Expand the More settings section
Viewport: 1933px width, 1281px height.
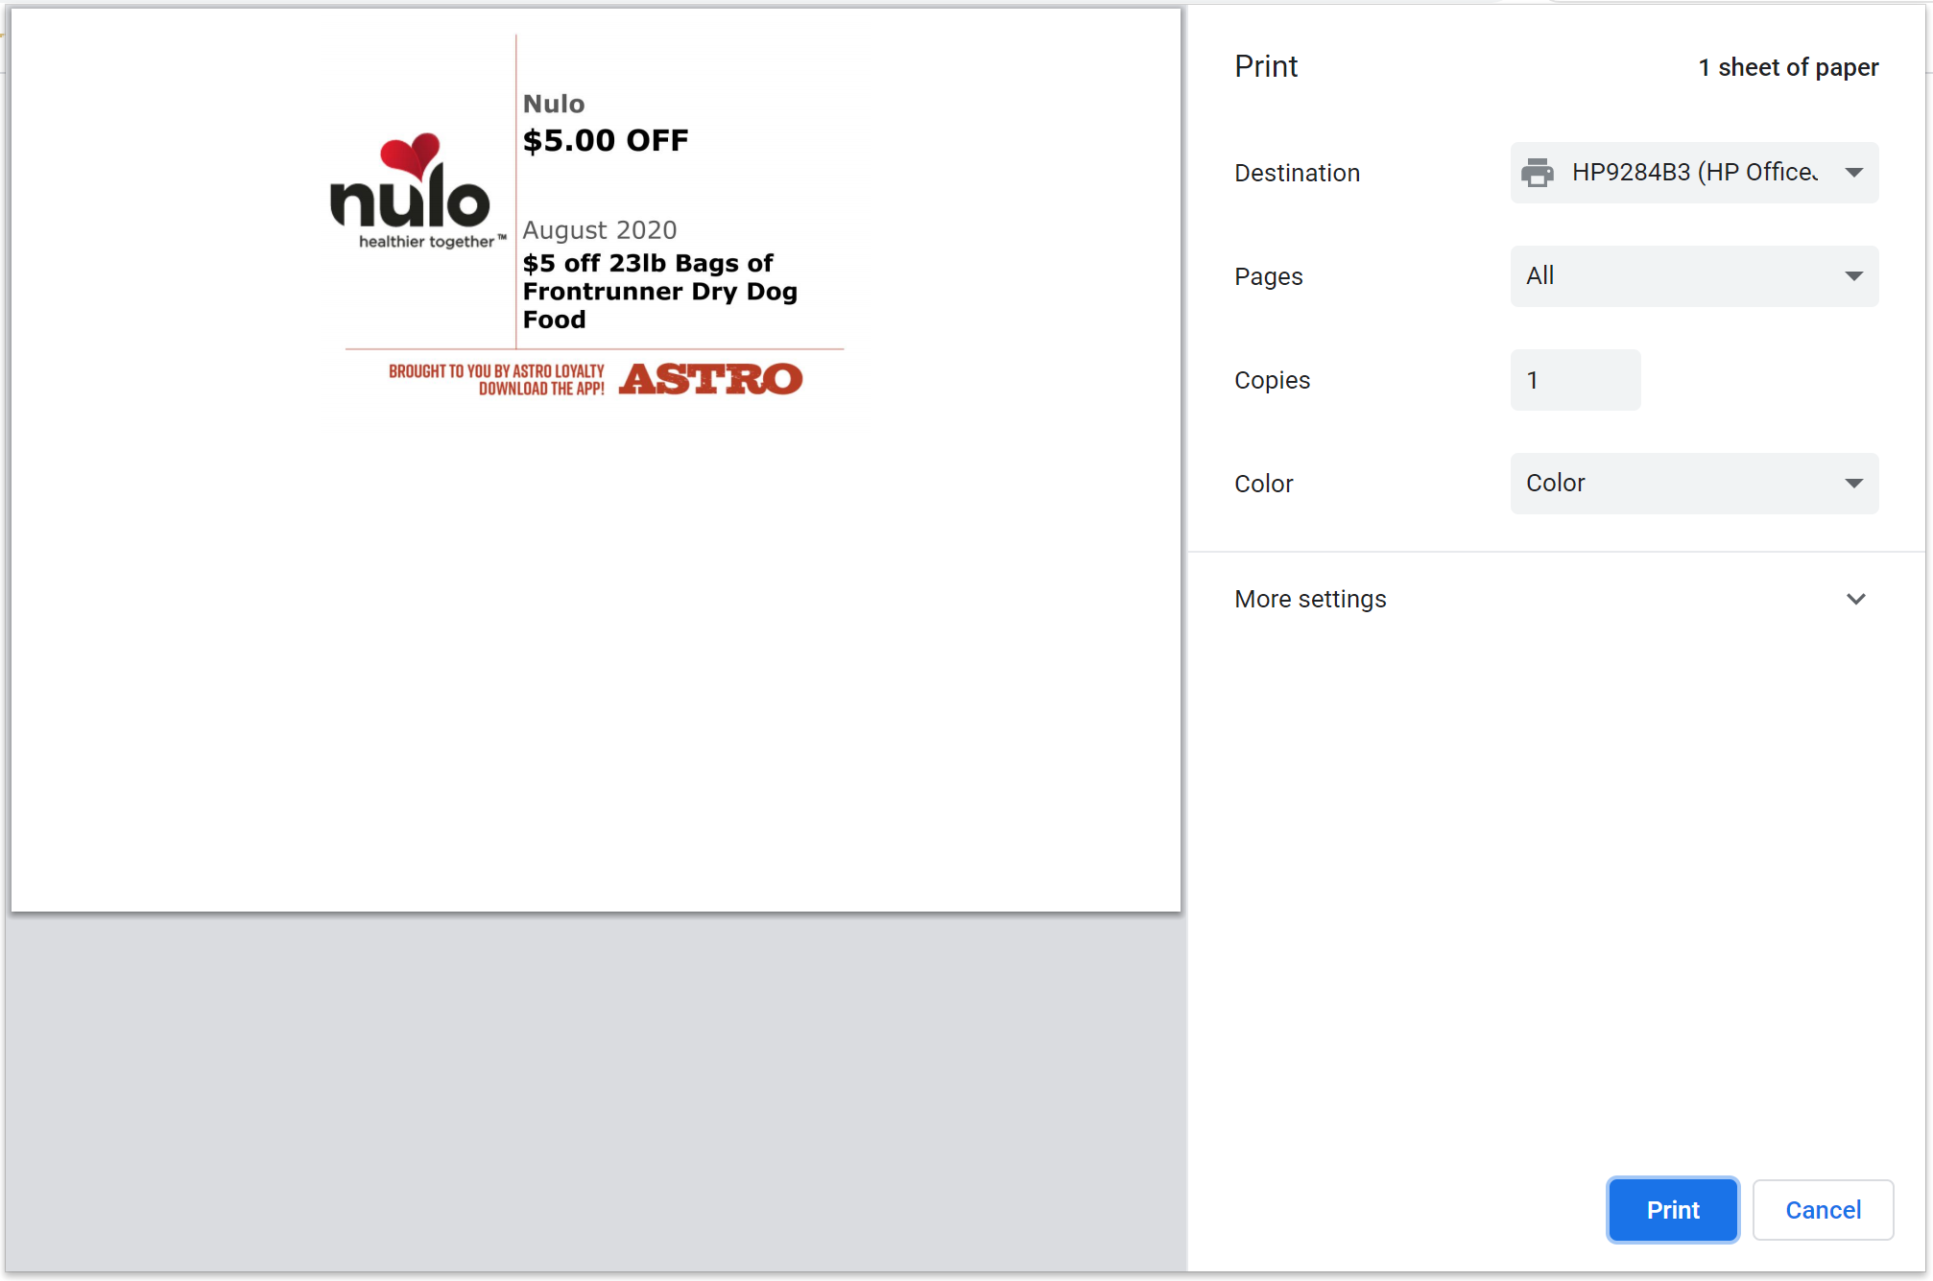(x=1310, y=599)
